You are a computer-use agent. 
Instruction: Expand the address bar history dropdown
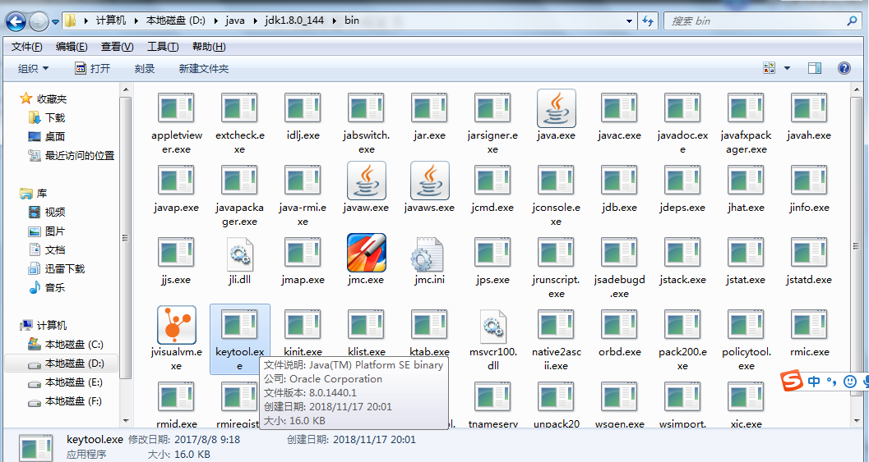tap(629, 21)
